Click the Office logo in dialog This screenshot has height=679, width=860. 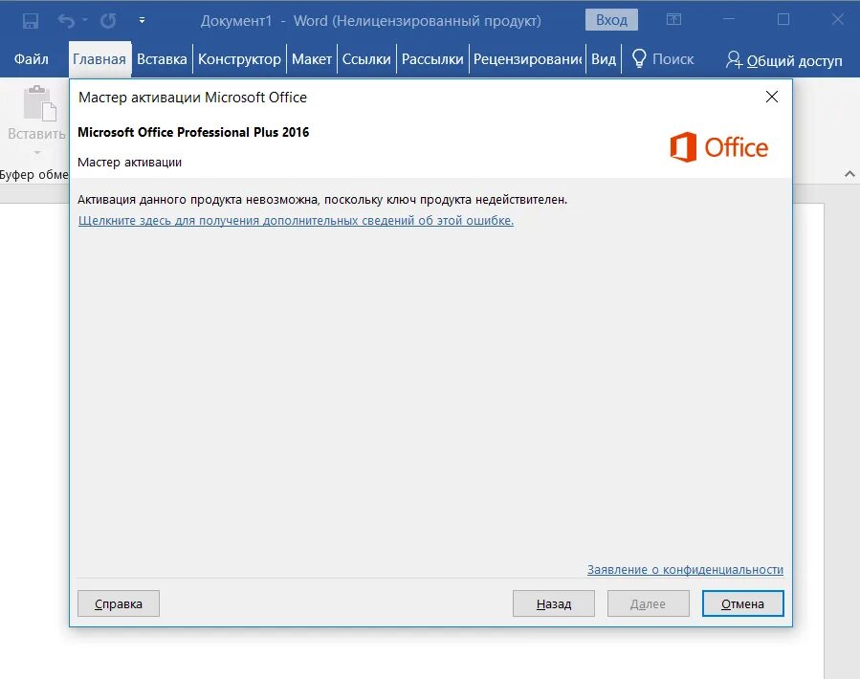pyautogui.click(x=719, y=147)
